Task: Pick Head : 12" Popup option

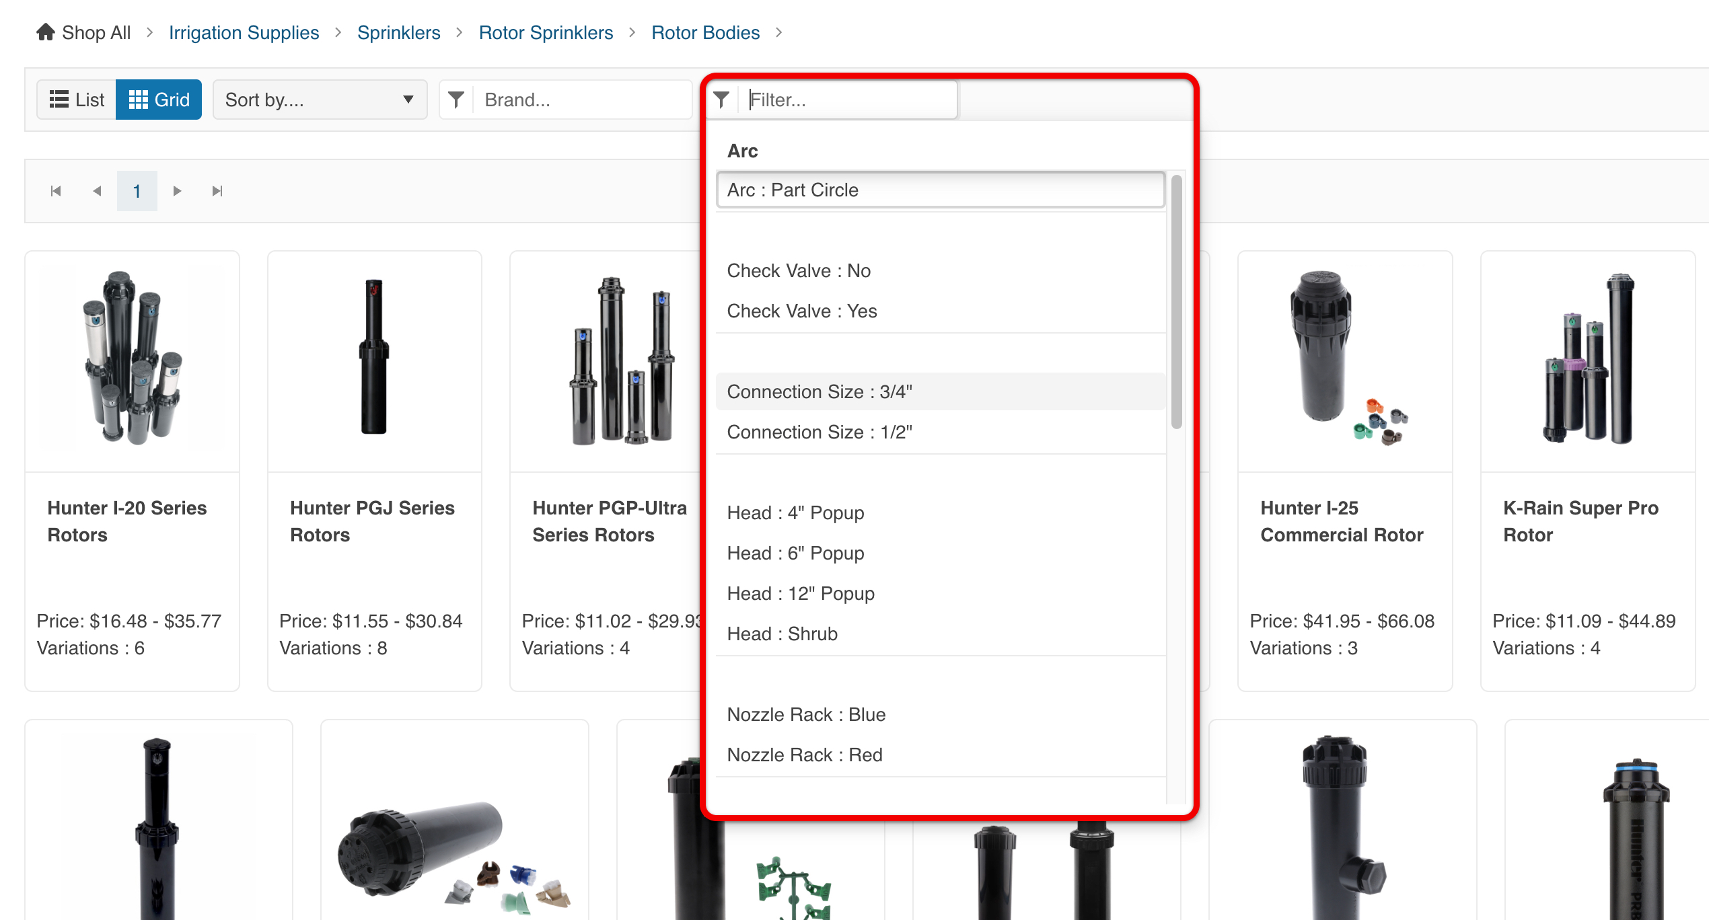Action: [x=801, y=594]
